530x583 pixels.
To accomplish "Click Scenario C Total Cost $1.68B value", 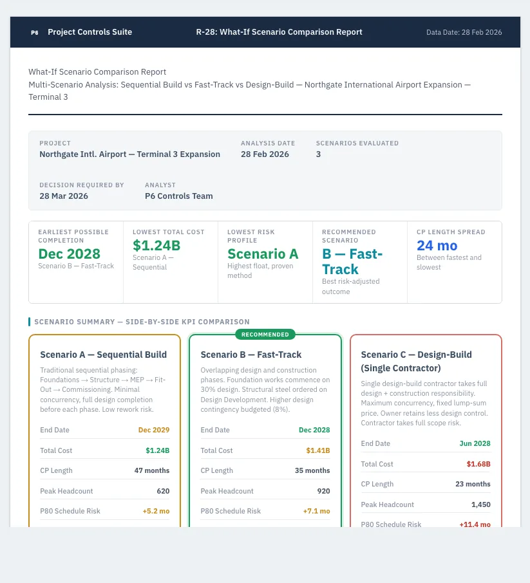I will pos(478,464).
